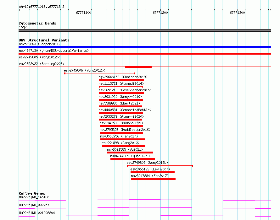280x220 pixels.
Task: Open nsv4744861 (Quan2021) variant
Action: coord(130,156)
